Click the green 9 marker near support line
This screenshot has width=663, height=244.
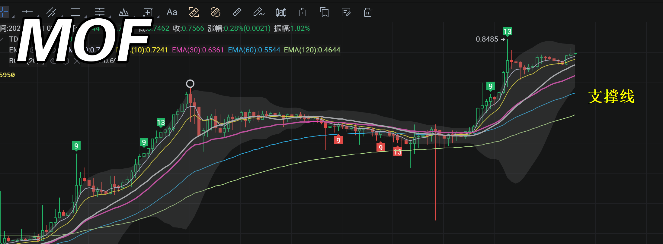coord(491,86)
